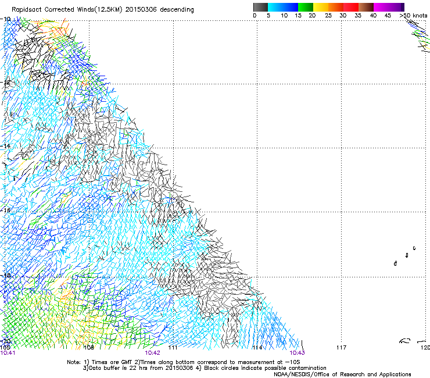430x378 pixels.
Task: Click the magenta 40-45 knots legend swatch
Action: pos(381,7)
